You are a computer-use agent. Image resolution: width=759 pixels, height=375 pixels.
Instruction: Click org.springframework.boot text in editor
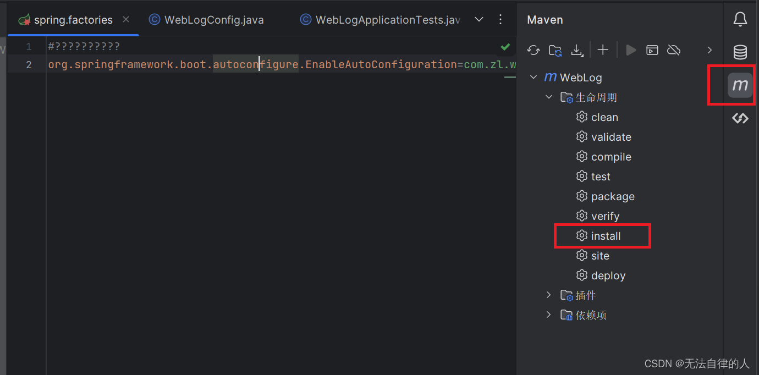[x=128, y=65]
